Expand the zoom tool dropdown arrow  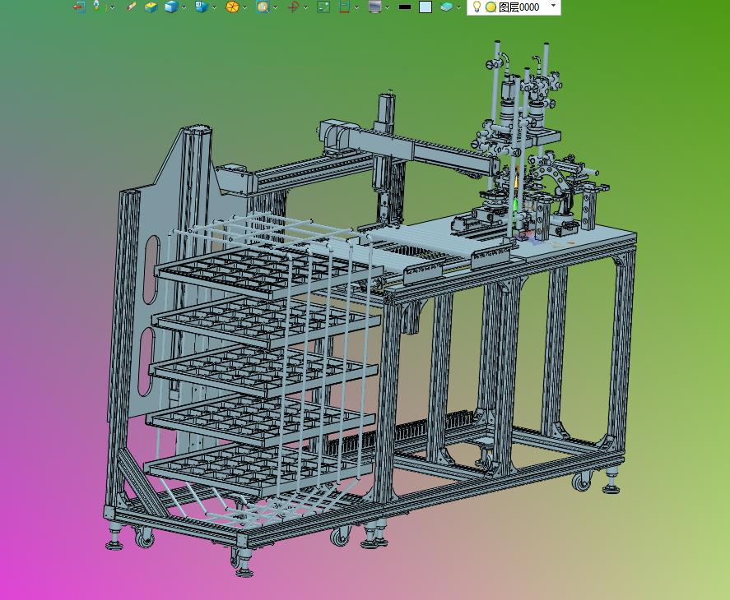coord(275,7)
